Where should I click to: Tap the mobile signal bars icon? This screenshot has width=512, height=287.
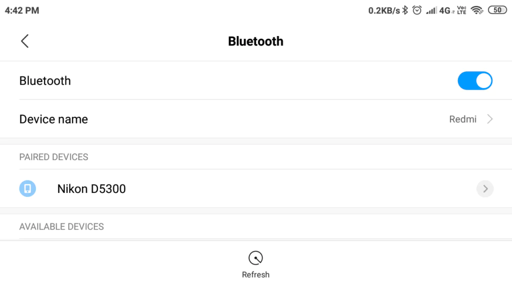tap(431, 10)
